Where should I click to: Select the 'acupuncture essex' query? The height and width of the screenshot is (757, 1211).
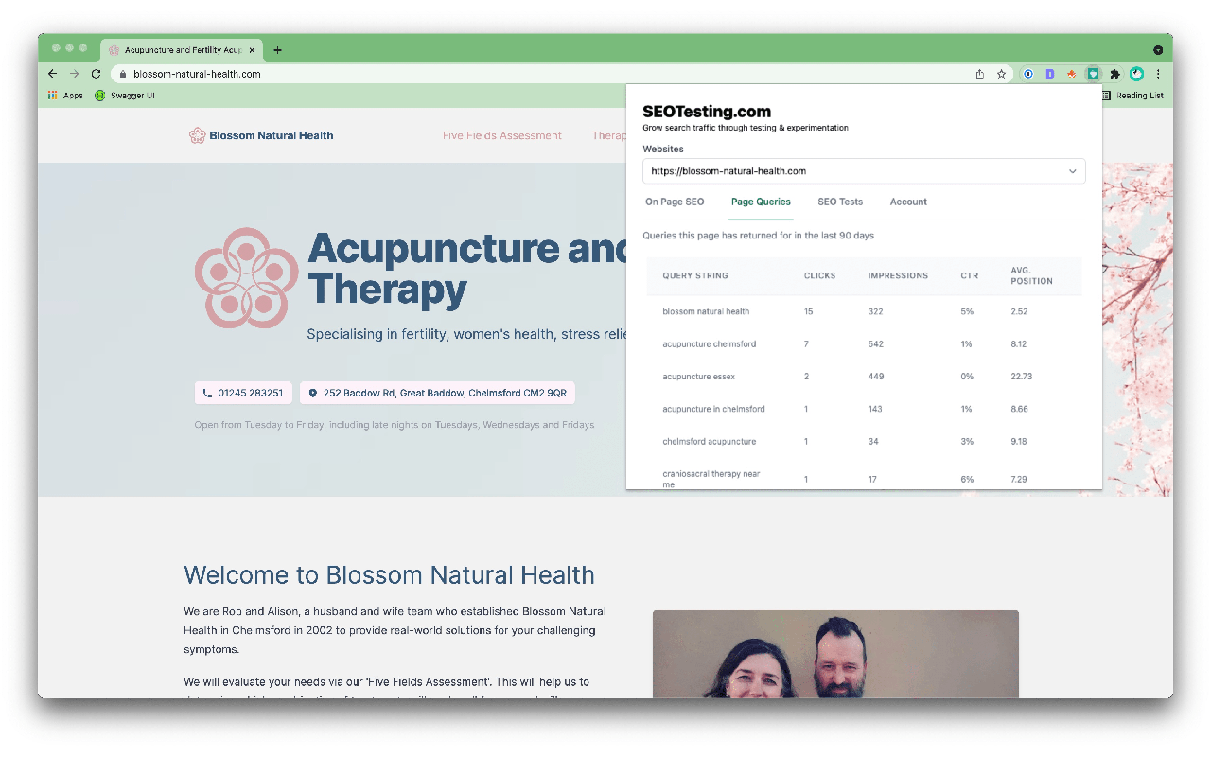[699, 377]
